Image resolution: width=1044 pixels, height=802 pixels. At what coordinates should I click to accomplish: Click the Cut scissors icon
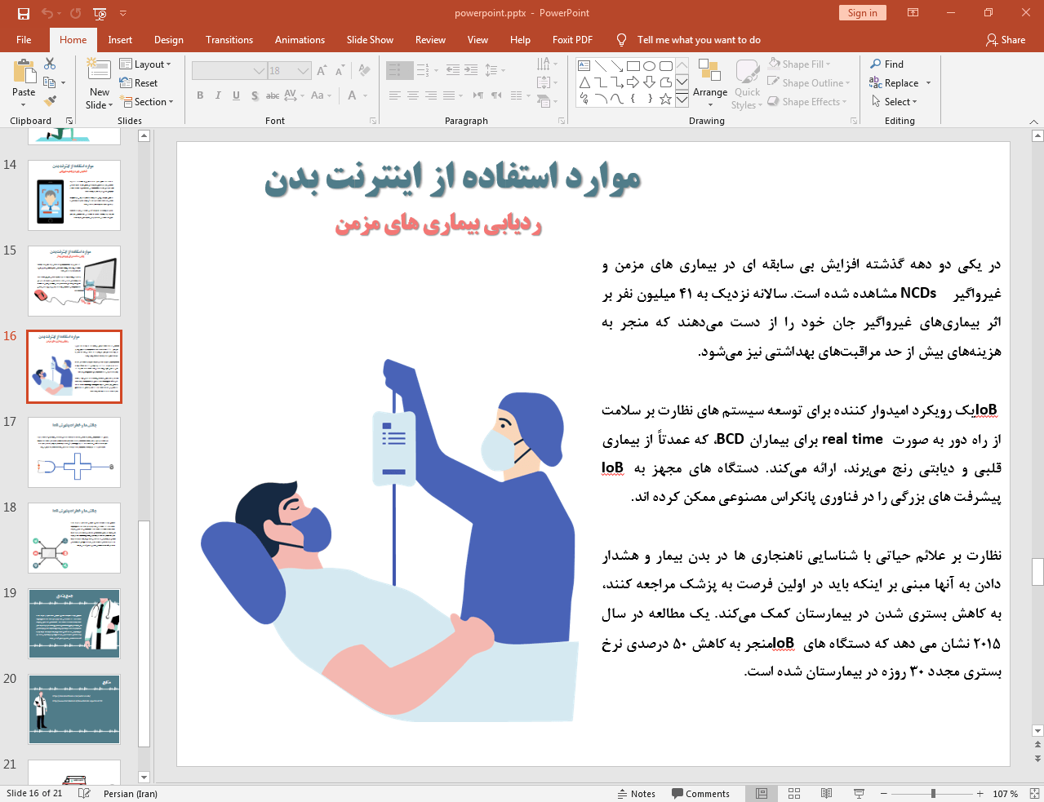coord(50,64)
